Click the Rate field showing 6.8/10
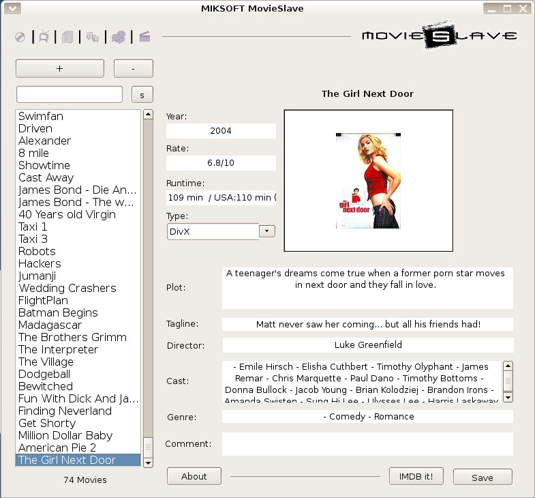 point(221,163)
